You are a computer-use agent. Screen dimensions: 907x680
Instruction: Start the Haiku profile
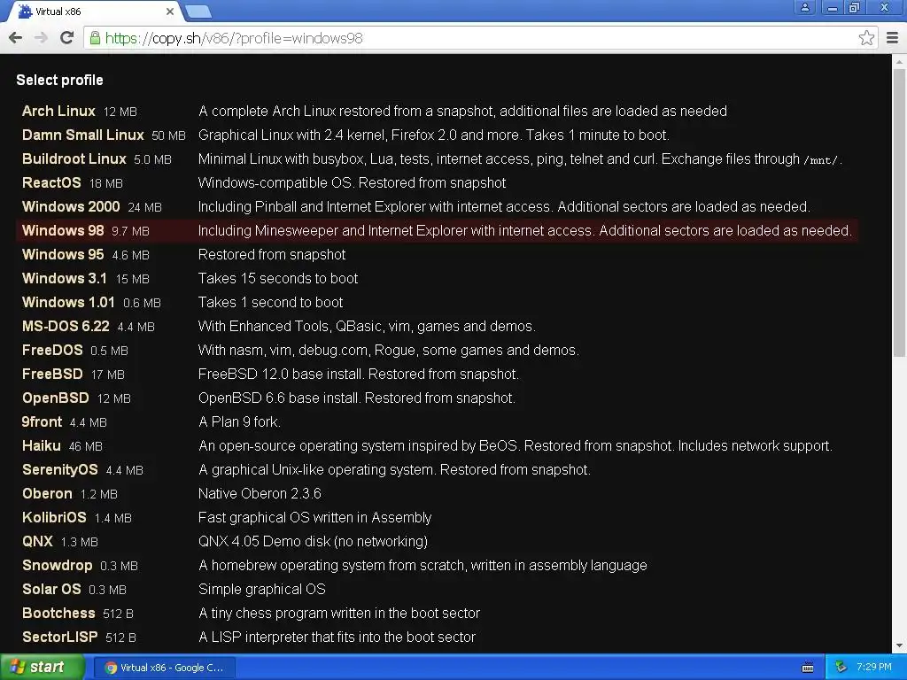click(x=41, y=446)
